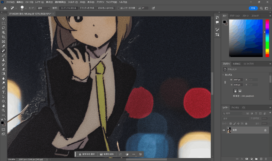Collapse the カンバス section chevron
272x161 pixels.
tap(223, 75)
